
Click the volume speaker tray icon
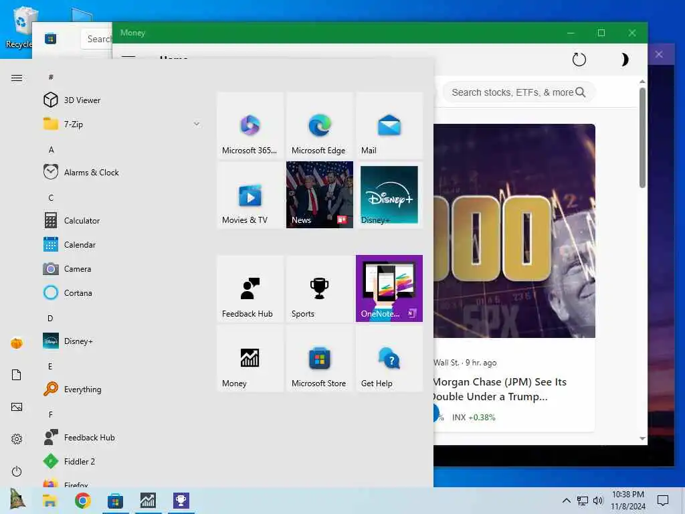[x=598, y=501]
